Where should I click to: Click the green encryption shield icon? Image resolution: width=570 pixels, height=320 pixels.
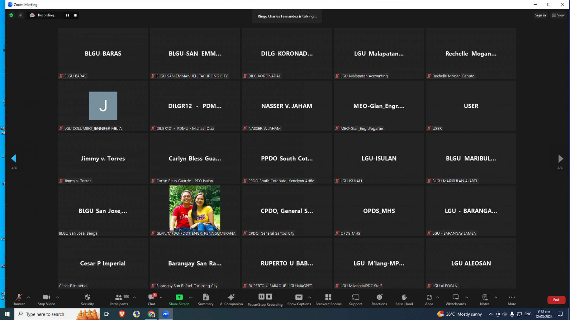click(x=11, y=15)
